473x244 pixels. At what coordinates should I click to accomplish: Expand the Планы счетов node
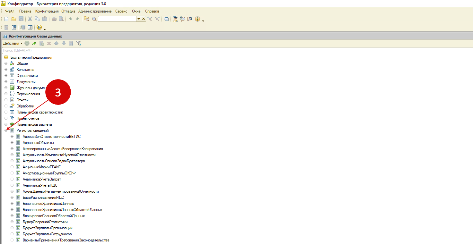(6, 118)
